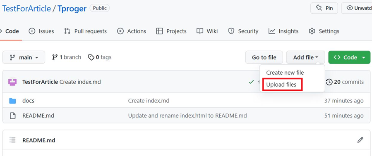Viewport: 372px width, 156px height.
Task: Click the Go to file button
Action: point(264,57)
